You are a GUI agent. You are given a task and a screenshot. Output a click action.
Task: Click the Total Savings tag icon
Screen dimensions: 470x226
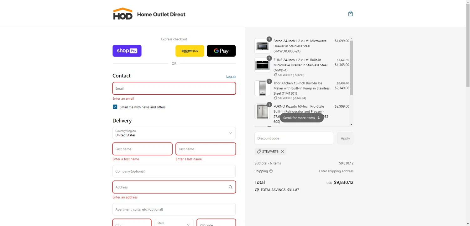tap(257, 190)
